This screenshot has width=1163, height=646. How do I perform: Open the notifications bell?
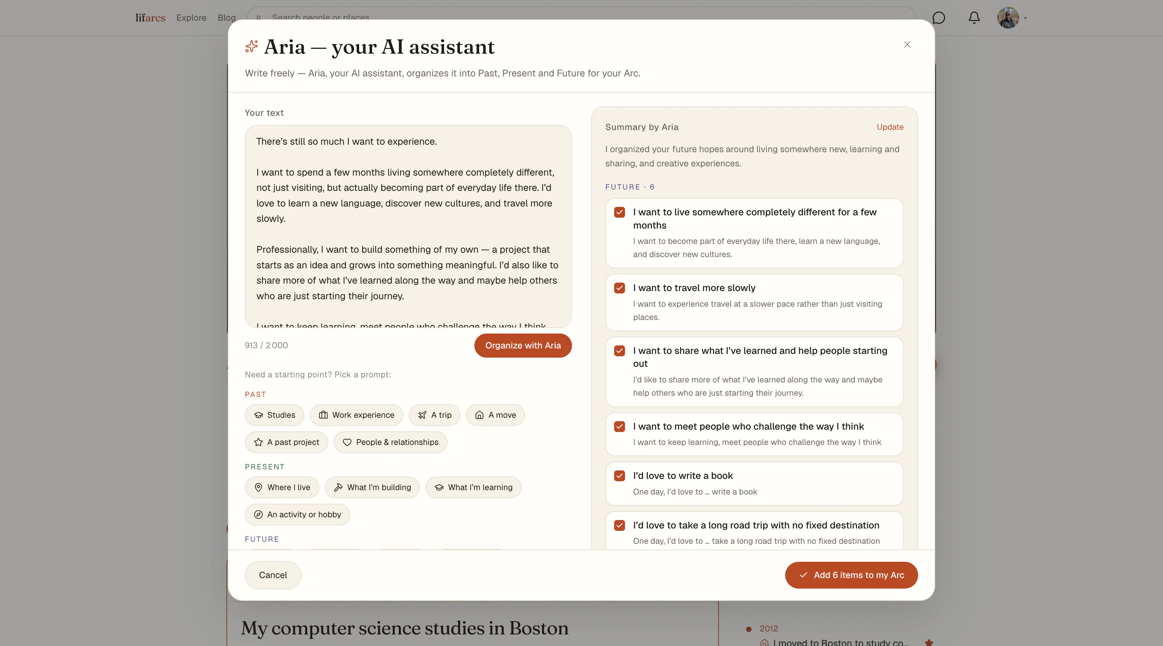(x=974, y=18)
